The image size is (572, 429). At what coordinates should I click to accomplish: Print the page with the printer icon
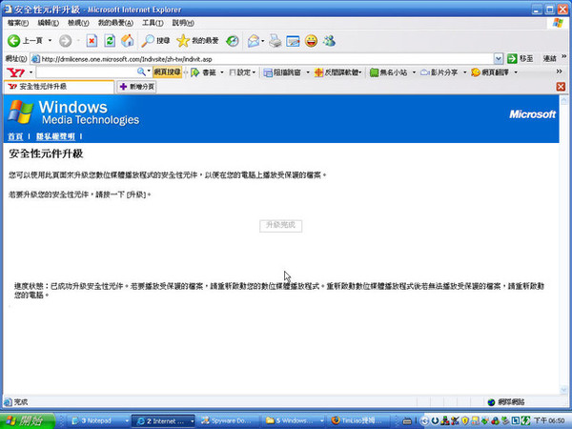(x=276, y=41)
